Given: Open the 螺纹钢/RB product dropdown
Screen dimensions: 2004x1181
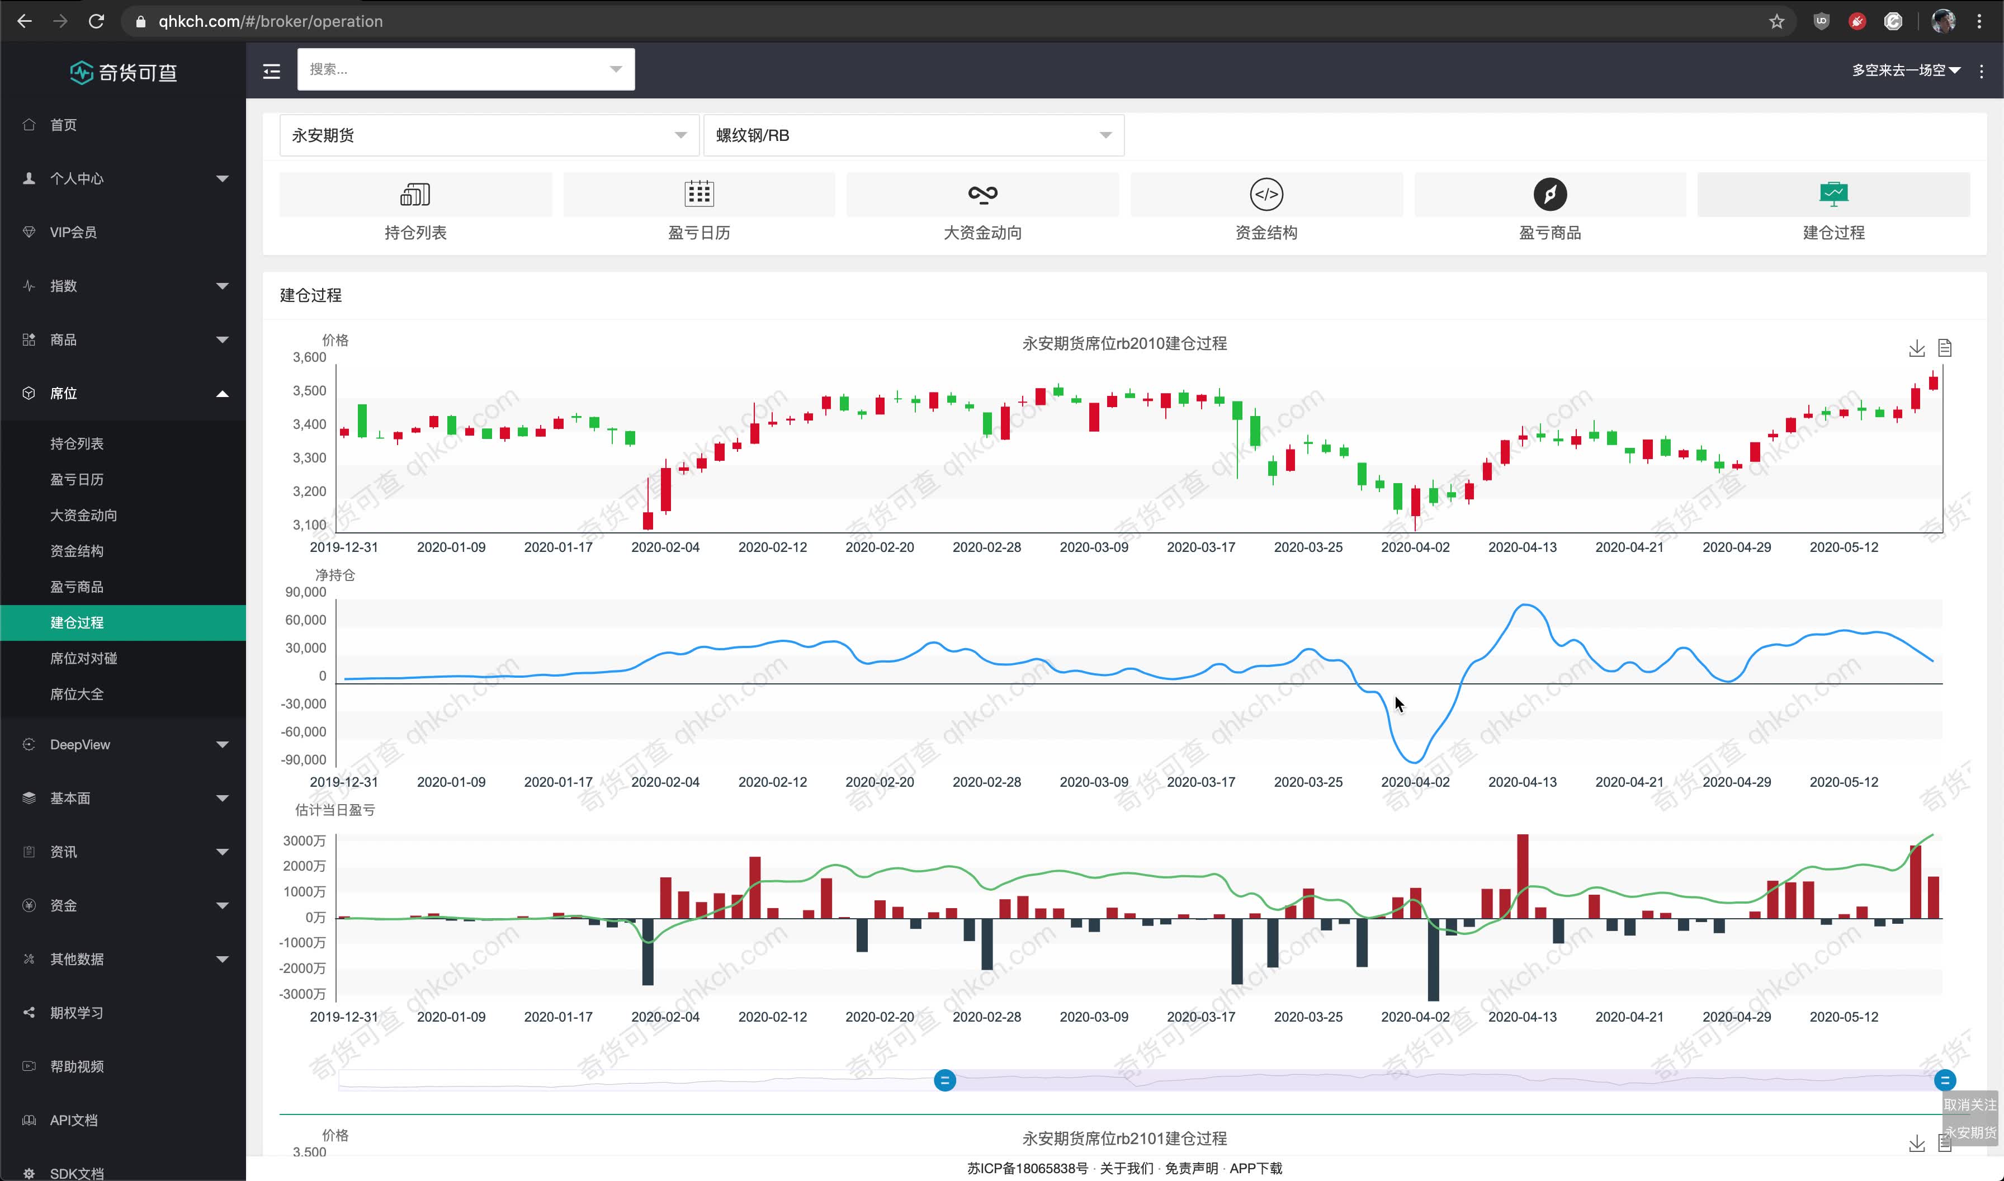Looking at the screenshot, I should (x=913, y=135).
